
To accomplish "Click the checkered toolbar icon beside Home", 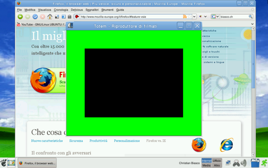I will (x=57, y=16).
